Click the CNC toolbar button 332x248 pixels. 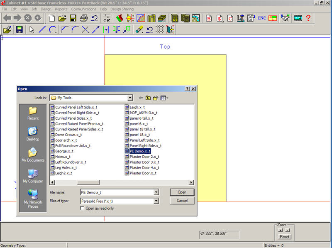(262, 18)
